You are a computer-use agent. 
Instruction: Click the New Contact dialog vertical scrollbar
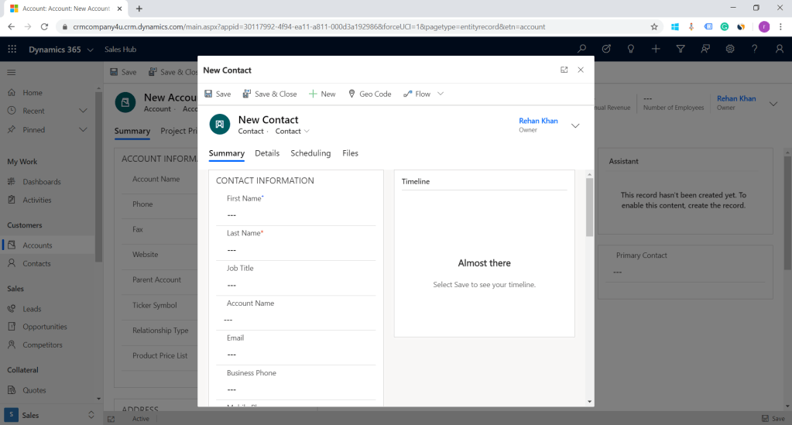590,207
